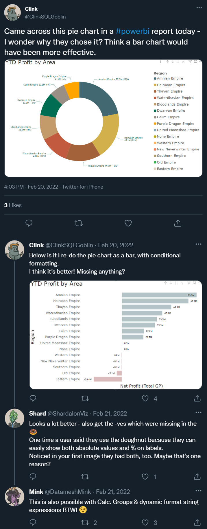Open the @ShardalonViz profile handle
Viewport: 207px width, 529px height.
tap(68, 414)
